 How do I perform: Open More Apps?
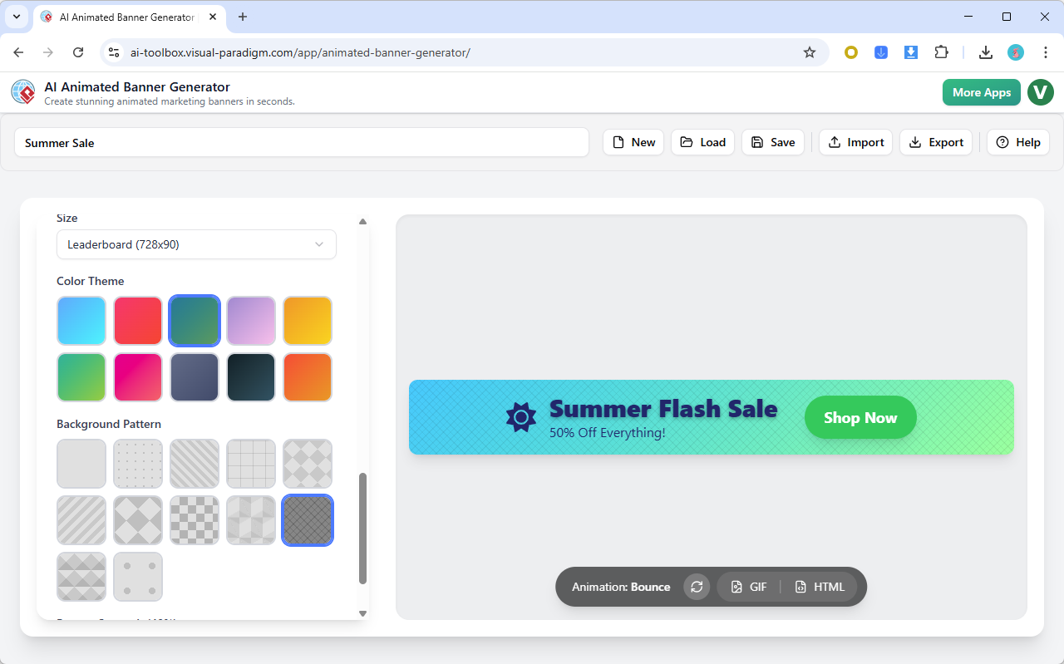981,92
